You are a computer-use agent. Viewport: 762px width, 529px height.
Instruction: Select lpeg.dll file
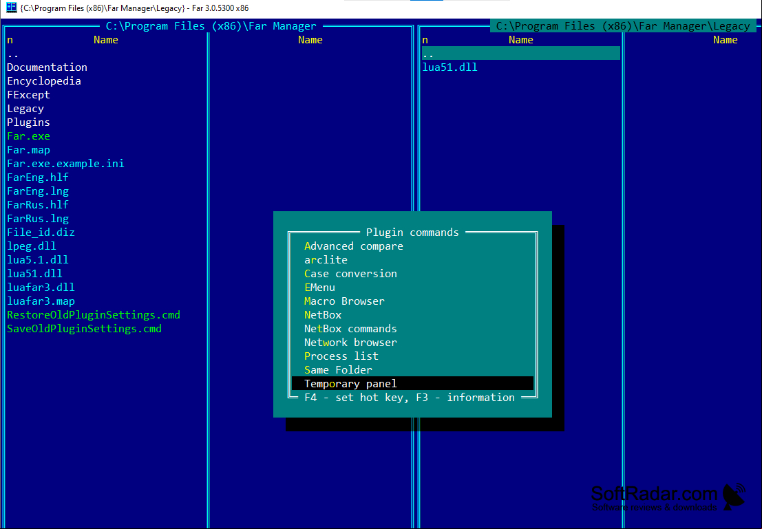[32, 246]
